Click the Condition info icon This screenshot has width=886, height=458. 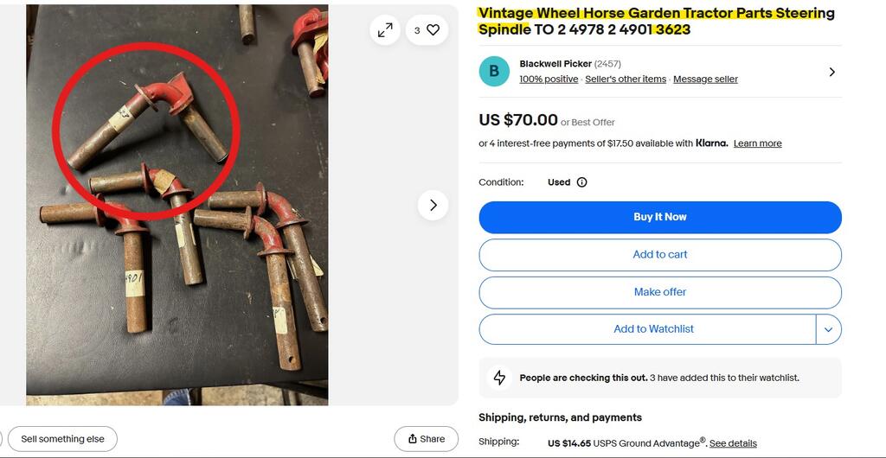581,182
